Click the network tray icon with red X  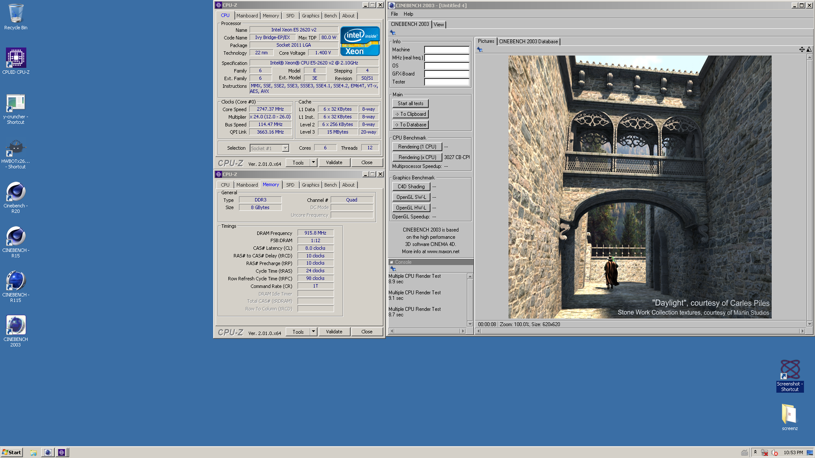pos(765,452)
